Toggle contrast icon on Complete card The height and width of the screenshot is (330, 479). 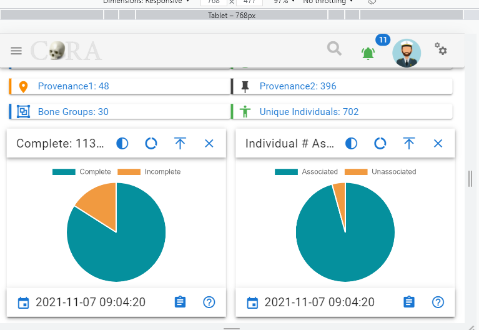pos(122,144)
